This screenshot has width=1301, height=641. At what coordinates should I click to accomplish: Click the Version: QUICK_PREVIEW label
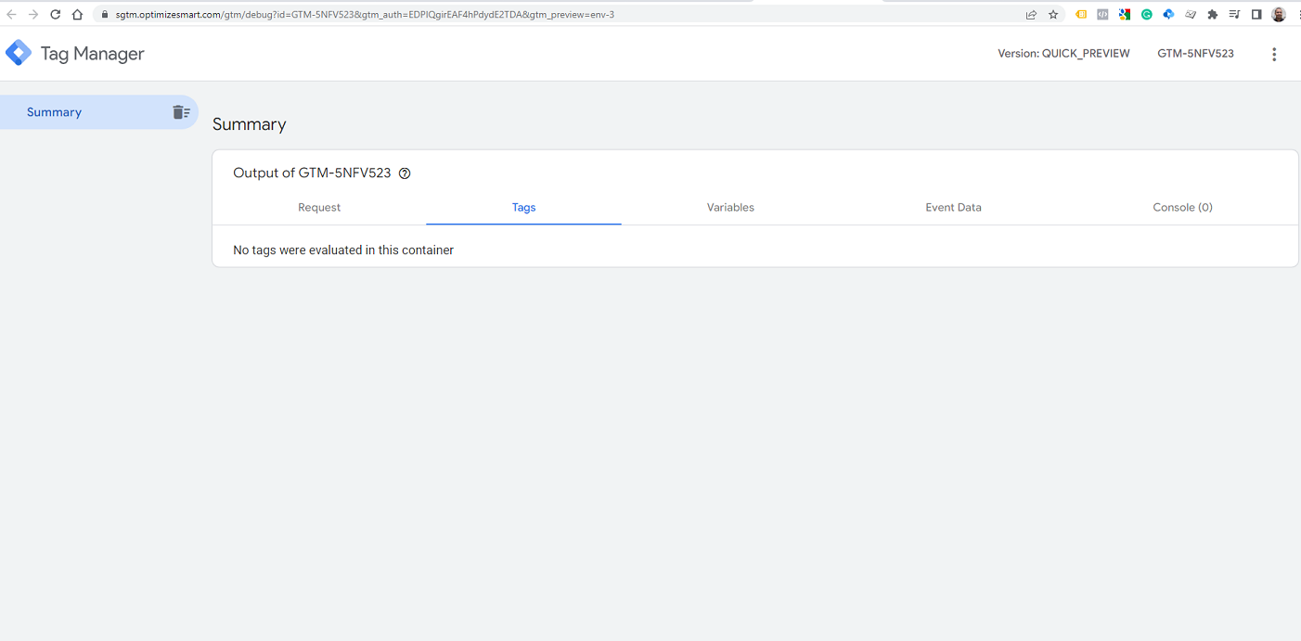coord(1063,54)
